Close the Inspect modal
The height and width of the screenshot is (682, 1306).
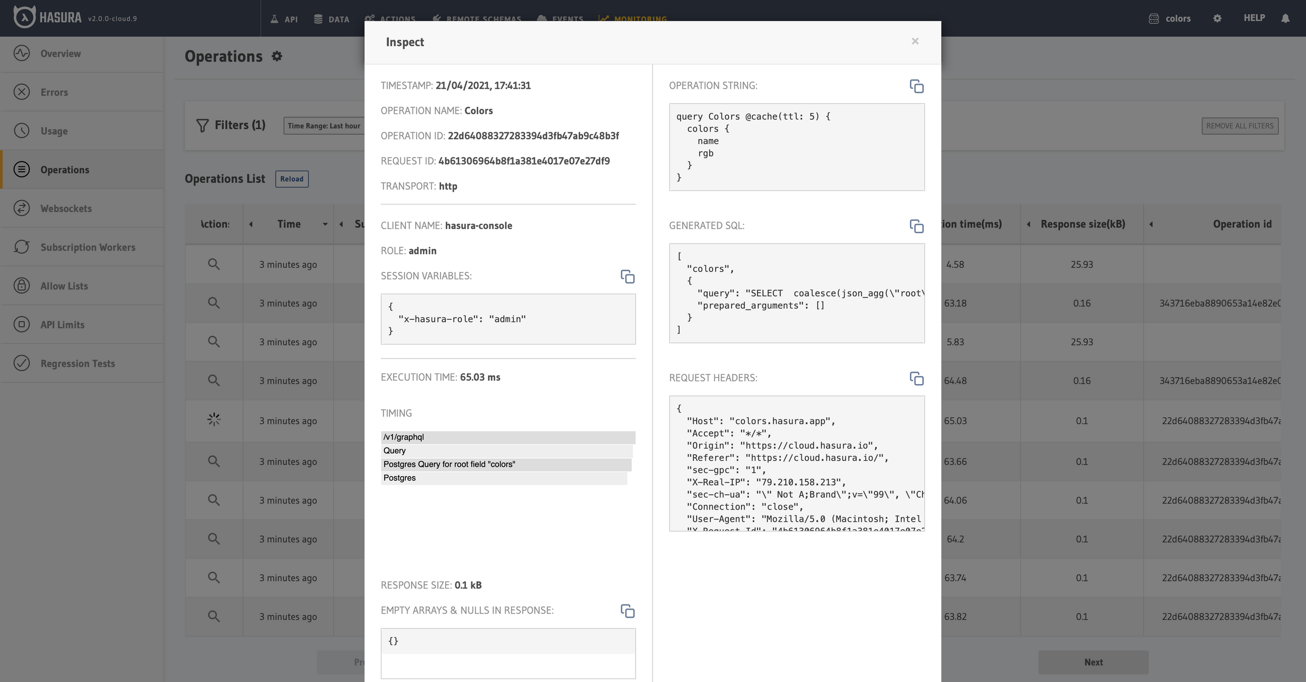tap(915, 41)
